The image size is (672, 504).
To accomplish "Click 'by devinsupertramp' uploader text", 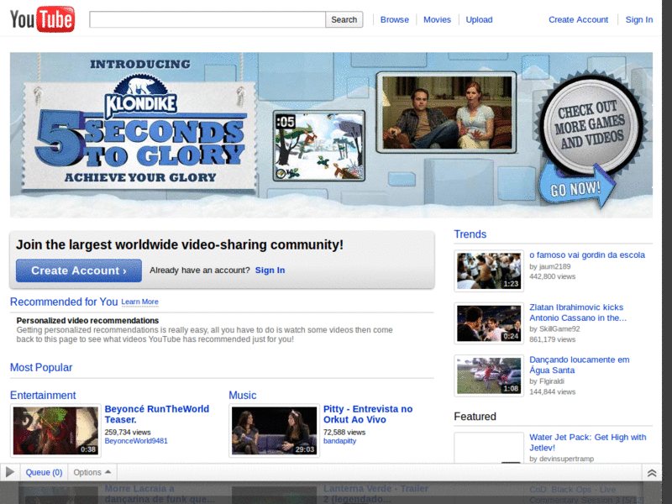I will click(561, 459).
